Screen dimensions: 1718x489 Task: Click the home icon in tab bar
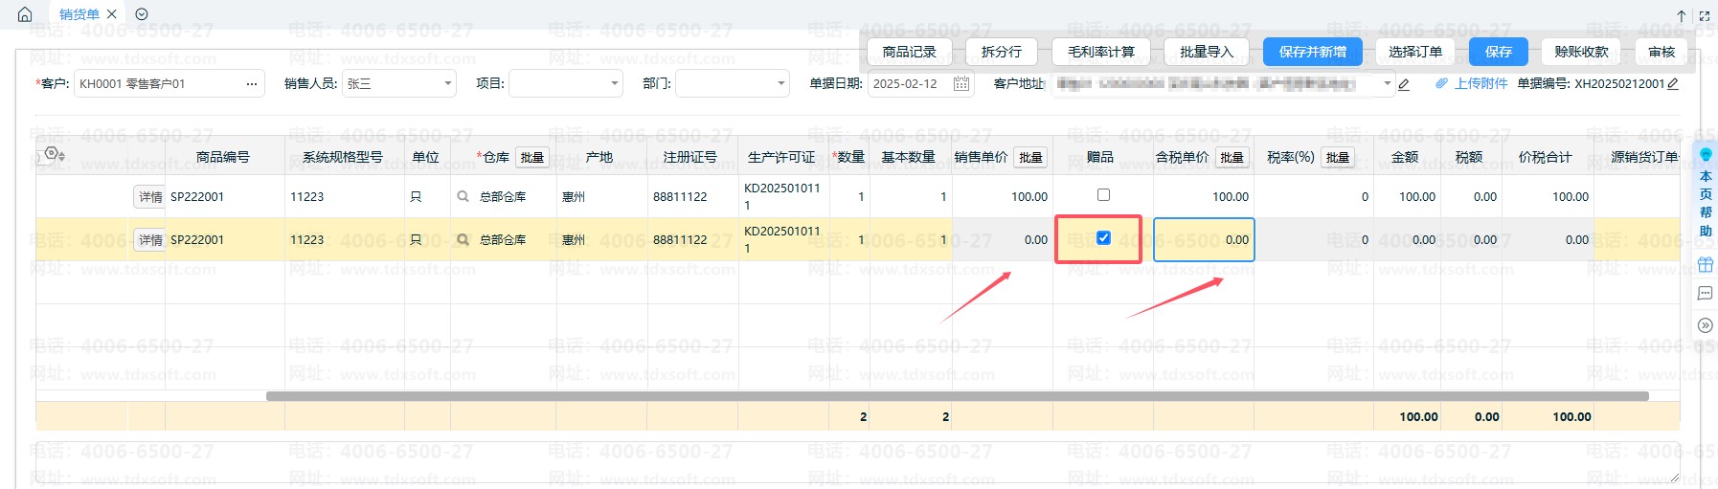[25, 14]
